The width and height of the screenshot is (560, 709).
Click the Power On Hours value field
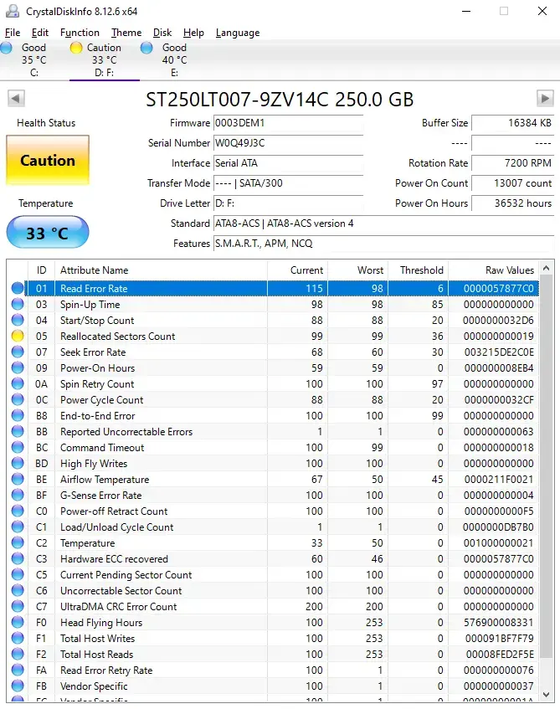(512, 203)
